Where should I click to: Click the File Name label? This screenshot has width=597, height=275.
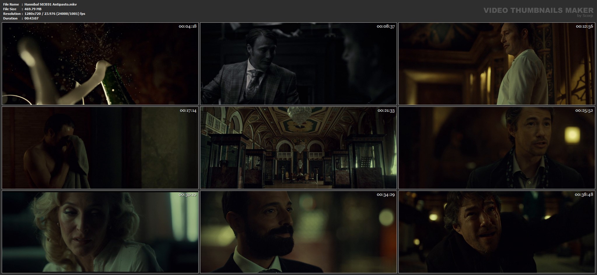[11, 4]
